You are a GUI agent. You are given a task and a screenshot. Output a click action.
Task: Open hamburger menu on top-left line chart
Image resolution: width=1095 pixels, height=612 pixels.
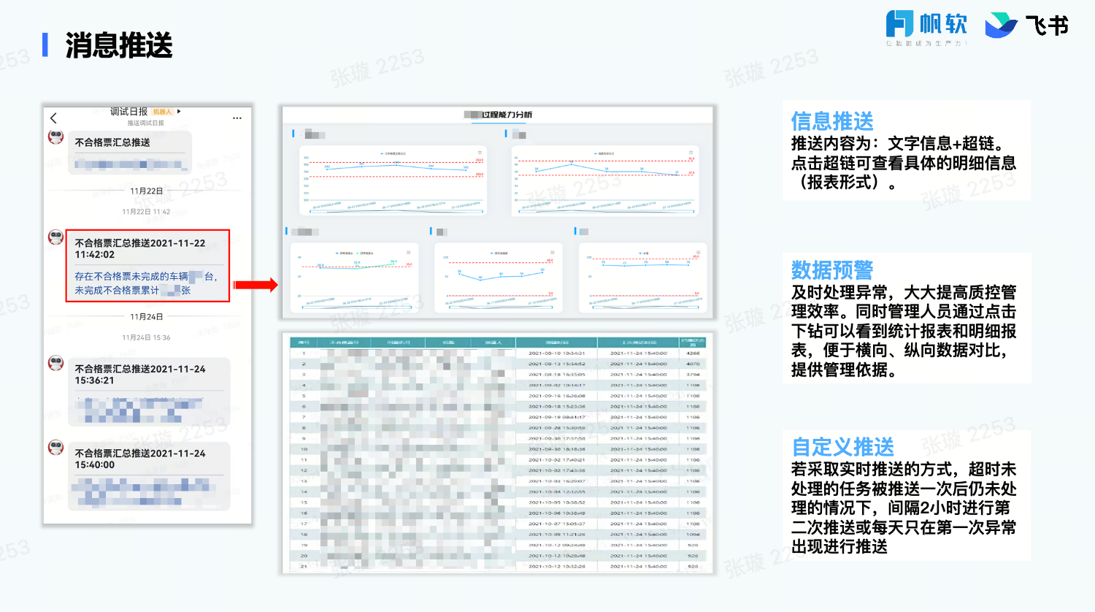tap(479, 153)
